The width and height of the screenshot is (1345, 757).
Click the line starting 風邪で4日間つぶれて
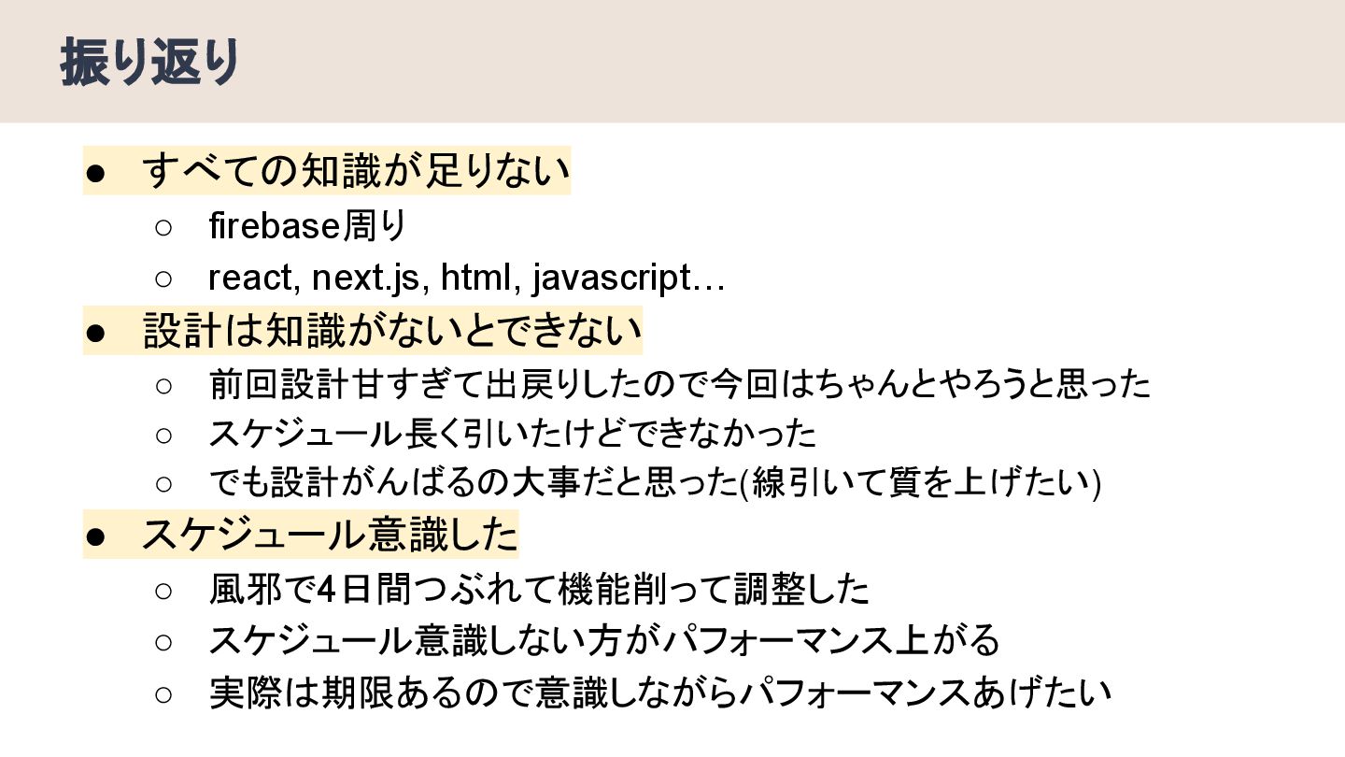click(x=539, y=590)
